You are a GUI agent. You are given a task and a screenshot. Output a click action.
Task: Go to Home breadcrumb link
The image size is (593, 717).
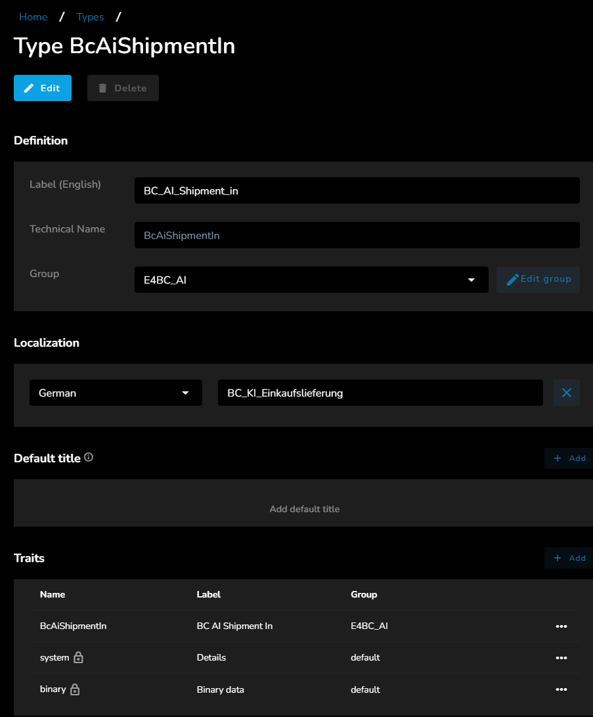[33, 17]
